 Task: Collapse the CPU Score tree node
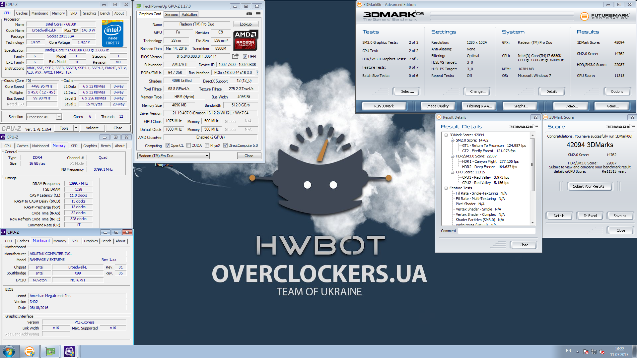tap(452, 172)
